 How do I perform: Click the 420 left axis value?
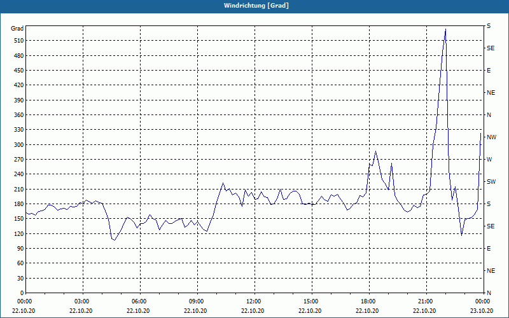(x=19, y=85)
